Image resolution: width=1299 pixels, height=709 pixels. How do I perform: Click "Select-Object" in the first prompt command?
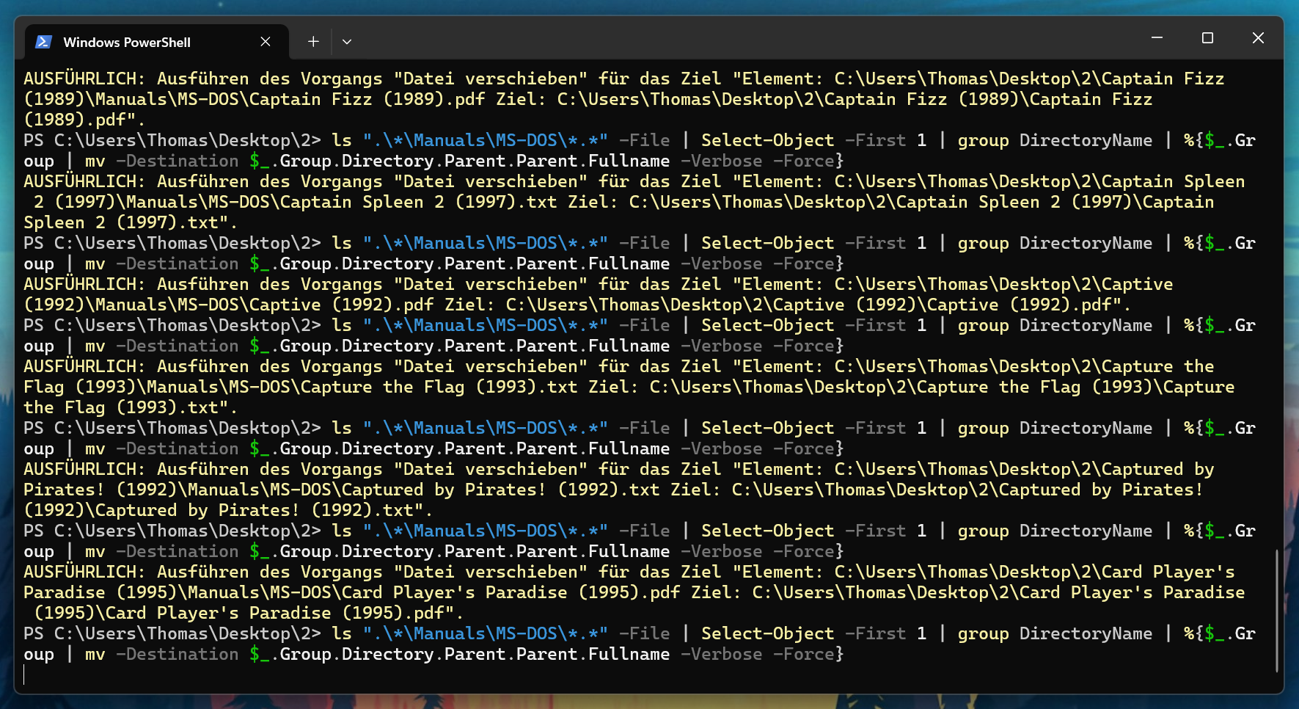767,140
